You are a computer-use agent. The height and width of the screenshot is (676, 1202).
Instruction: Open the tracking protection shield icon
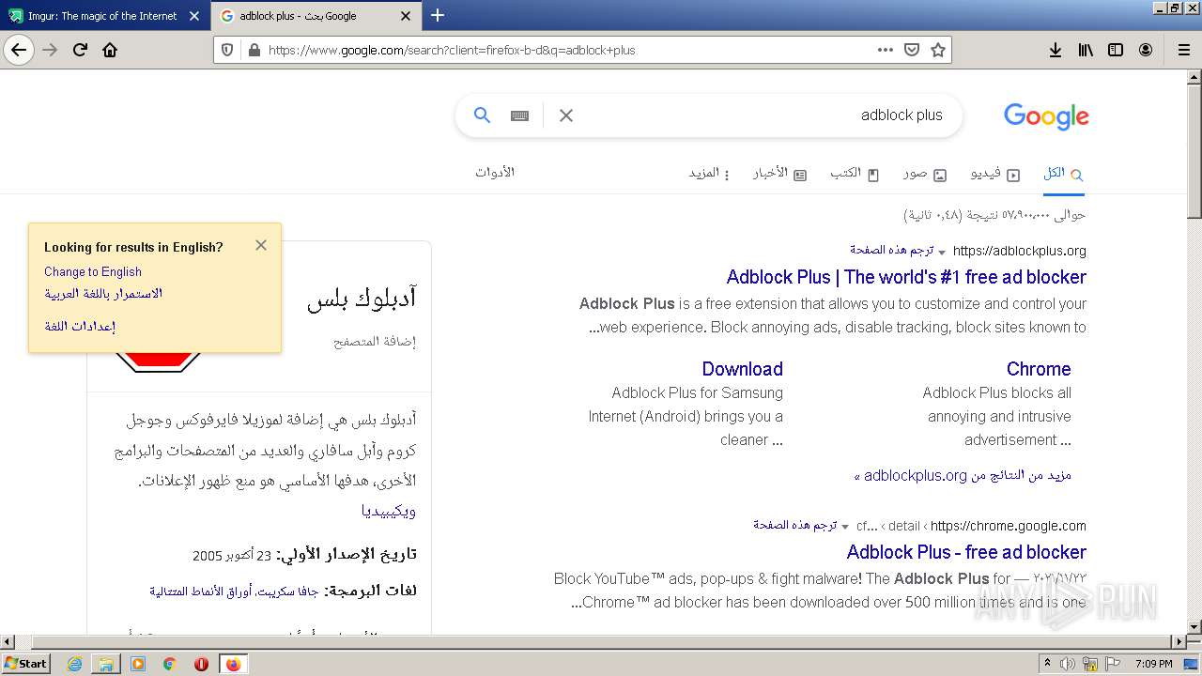[x=227, y=50]
